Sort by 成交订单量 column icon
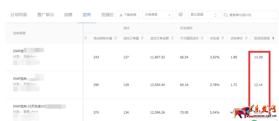 (x=142, y=38)
